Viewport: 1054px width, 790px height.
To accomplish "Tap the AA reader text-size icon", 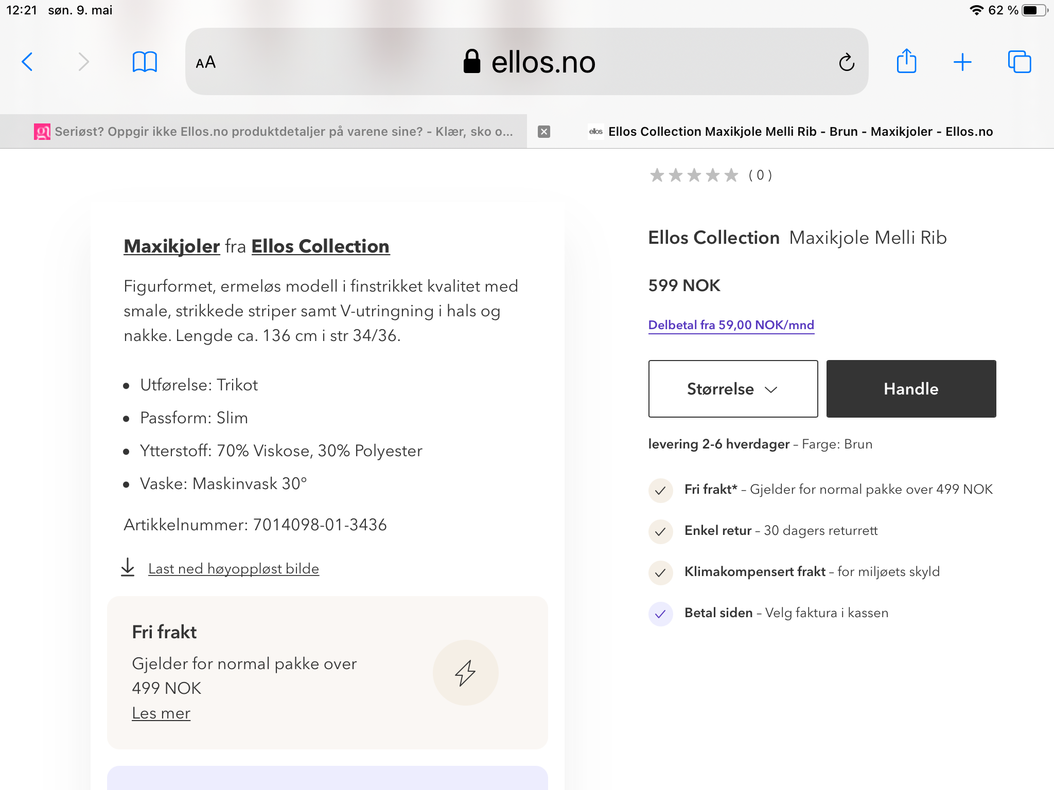I will [205, 62].
